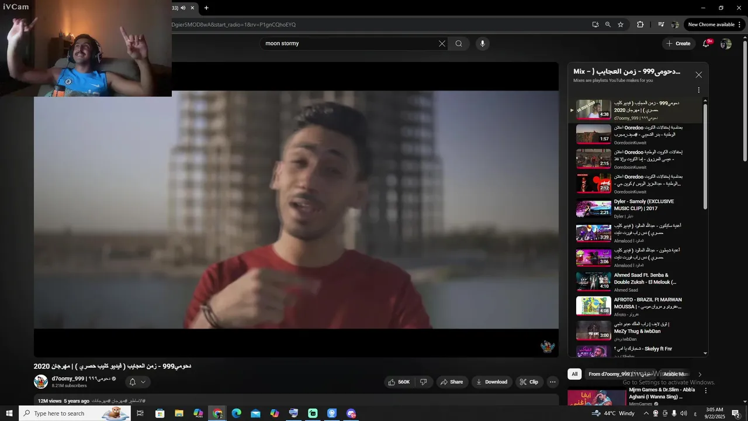Open d7oomy_999 channel name link
The height and width of the screenshot is (421, 748).
click(81, 378)
